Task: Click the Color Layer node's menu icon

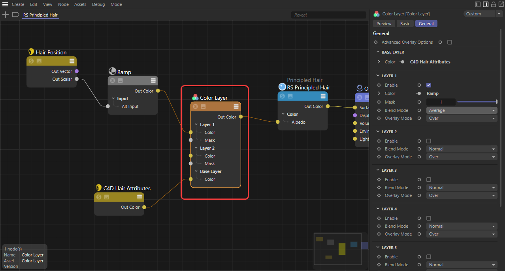Action: (236, 106)
